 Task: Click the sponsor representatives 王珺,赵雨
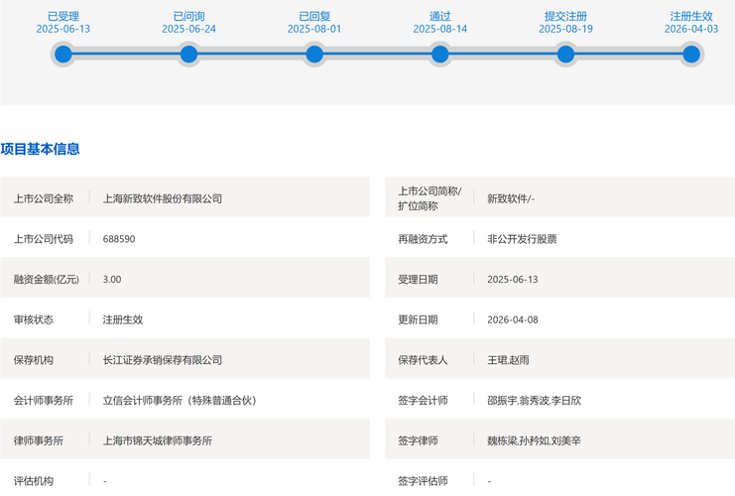click(508, 360)
